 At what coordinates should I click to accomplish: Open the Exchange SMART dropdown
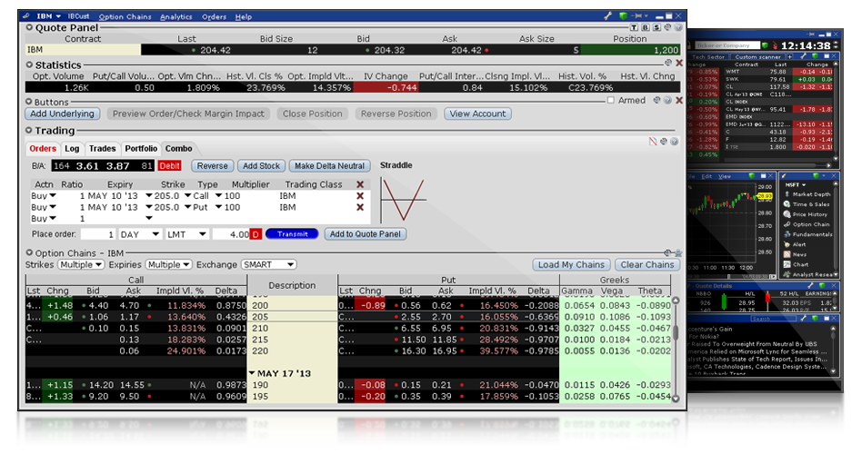coord(268,264)
